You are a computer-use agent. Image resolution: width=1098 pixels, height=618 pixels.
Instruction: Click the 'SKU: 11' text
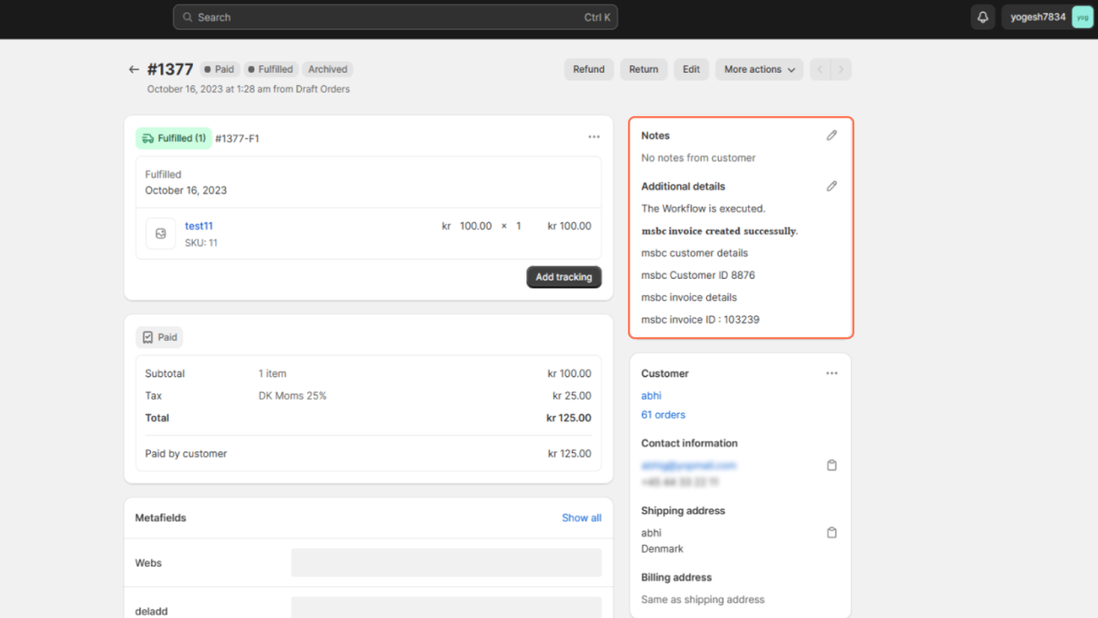[202, 243]
